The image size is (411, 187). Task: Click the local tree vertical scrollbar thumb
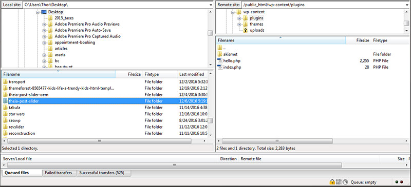point(210,33)
